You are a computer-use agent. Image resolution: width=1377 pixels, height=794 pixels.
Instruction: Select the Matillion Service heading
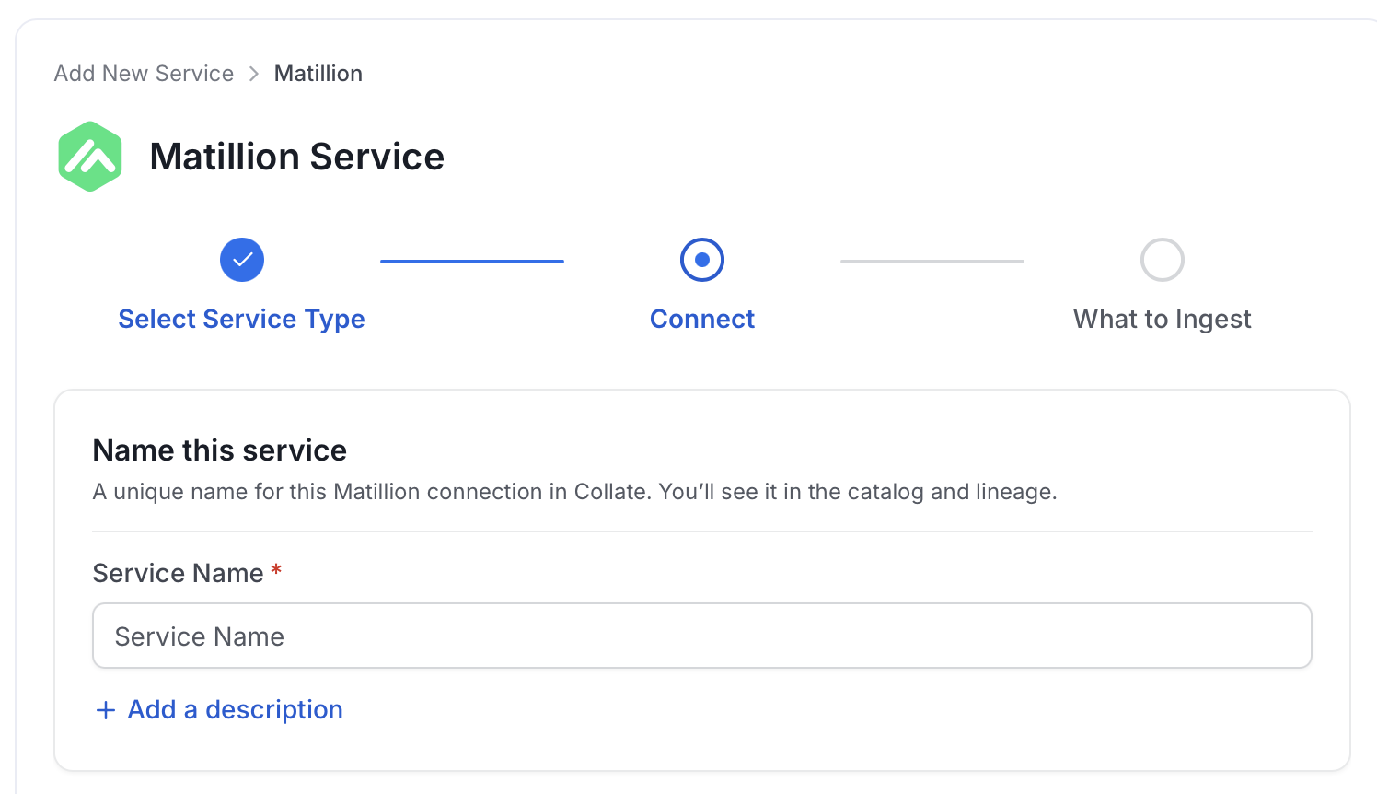(297, 157)
